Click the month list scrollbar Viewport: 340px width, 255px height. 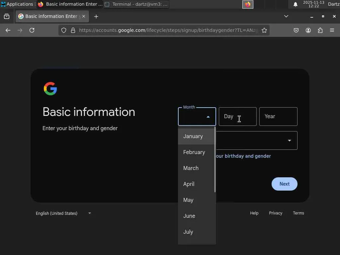click(215, 160)
